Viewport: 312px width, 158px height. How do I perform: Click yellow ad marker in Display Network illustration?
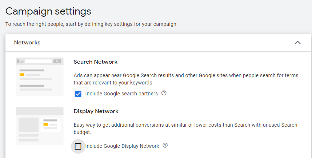pyautogui.click(x=46, y=124)
